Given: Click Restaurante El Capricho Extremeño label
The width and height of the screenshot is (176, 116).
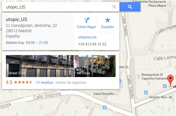Looking at the screenshot, I should (x=155, y=76).
